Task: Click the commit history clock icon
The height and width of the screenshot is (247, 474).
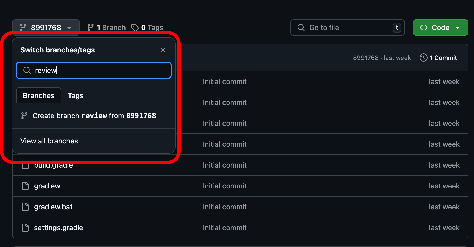Action: (423, 58)
